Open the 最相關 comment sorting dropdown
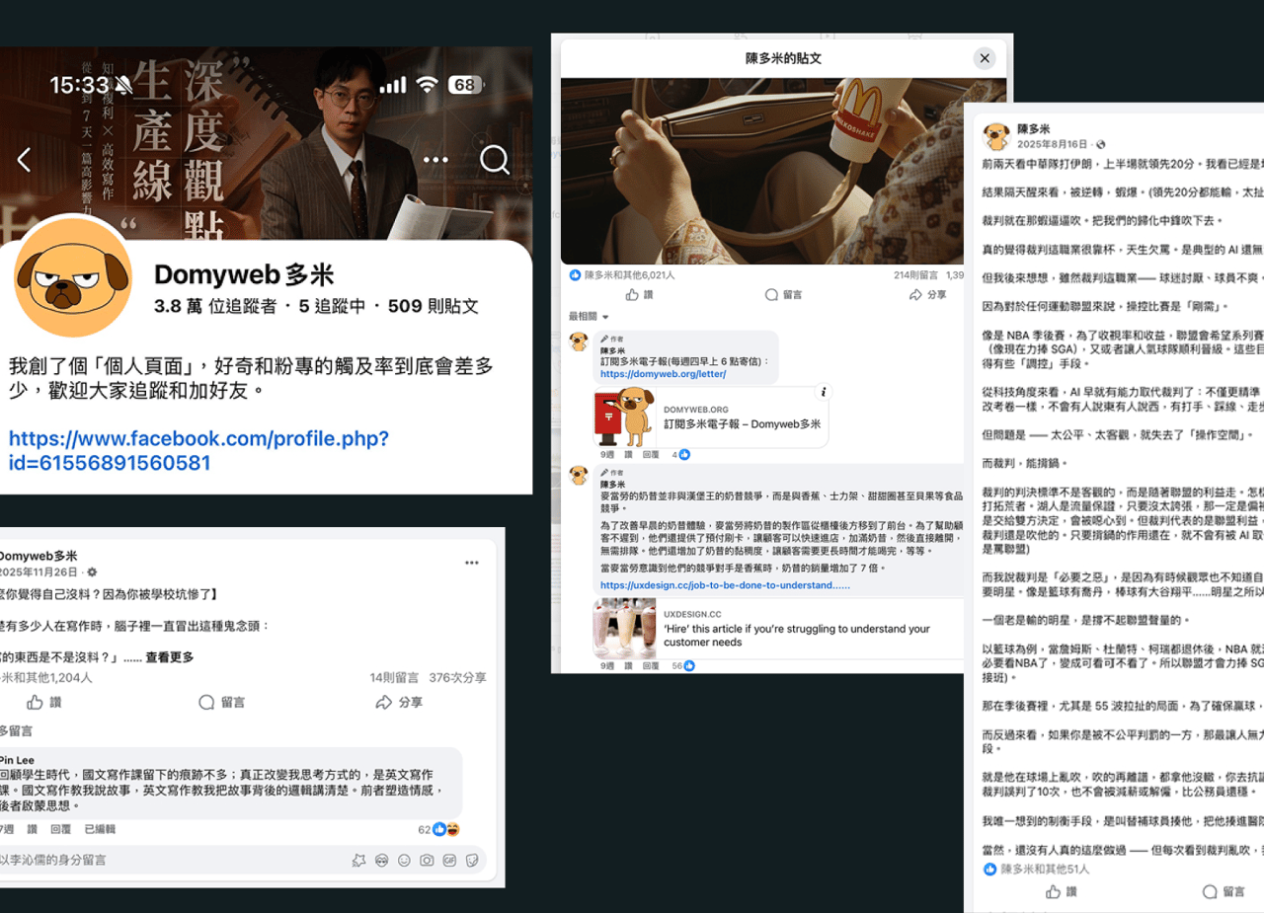The image size is (1264, 913). pyautogui.click(x=589, y=317)
